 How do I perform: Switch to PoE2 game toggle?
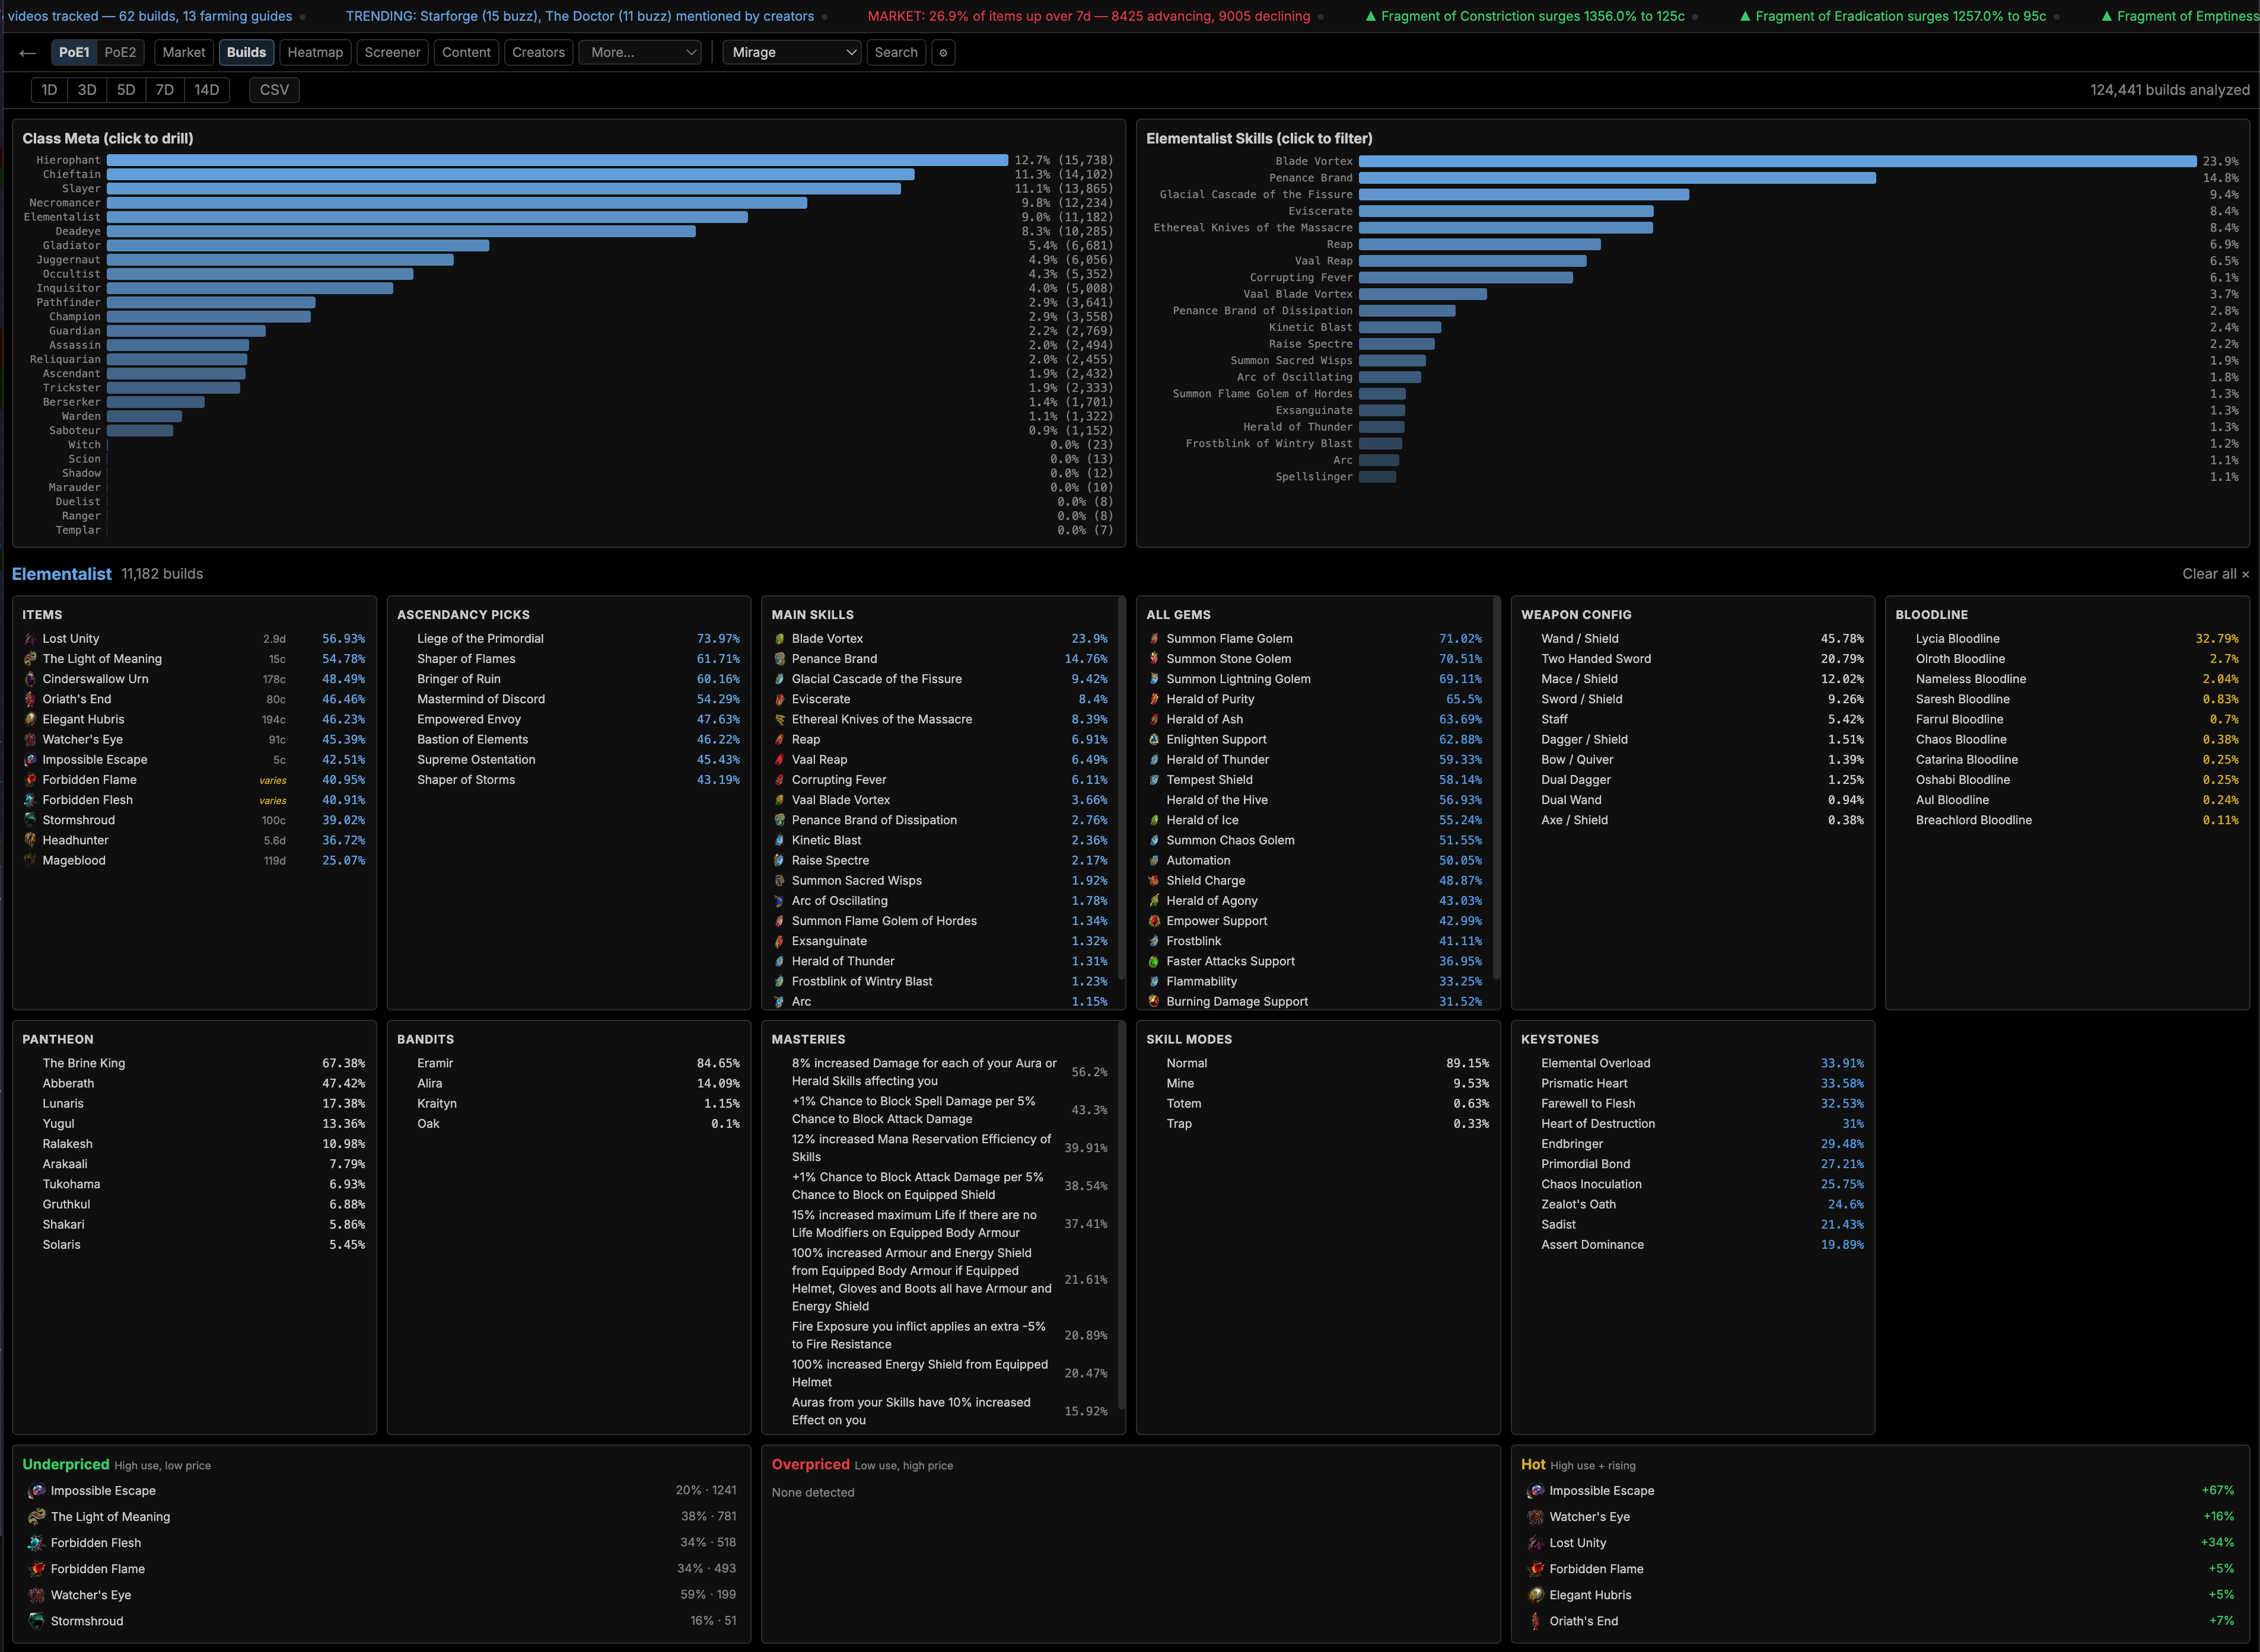point(120,53)
